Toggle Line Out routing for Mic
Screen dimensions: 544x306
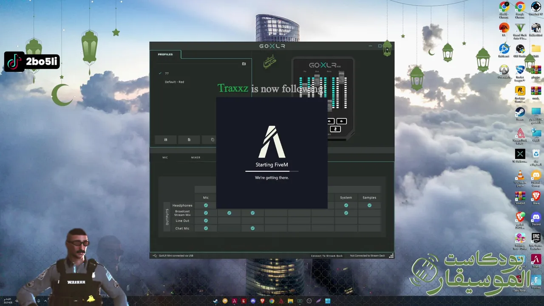(x=206, y=221)
